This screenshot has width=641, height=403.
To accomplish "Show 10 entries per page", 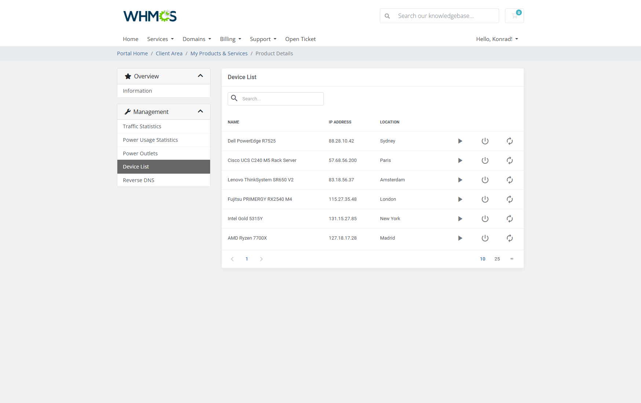I will pyautogui.click(x=483, y=259).
